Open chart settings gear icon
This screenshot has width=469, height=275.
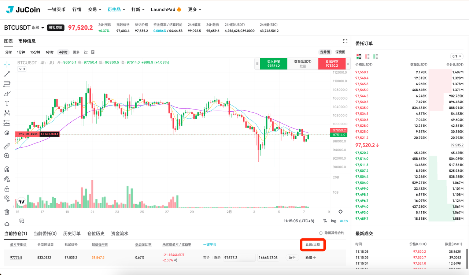(340, 212)
